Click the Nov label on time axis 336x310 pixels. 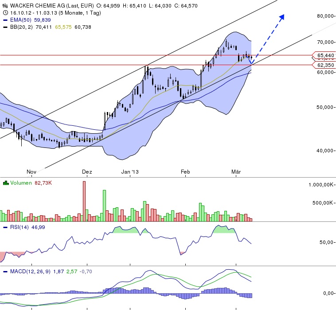31,172
